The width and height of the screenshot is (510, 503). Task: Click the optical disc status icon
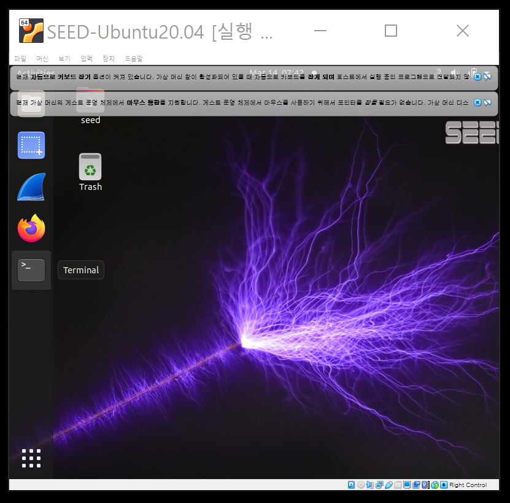[x=361, y=485]
